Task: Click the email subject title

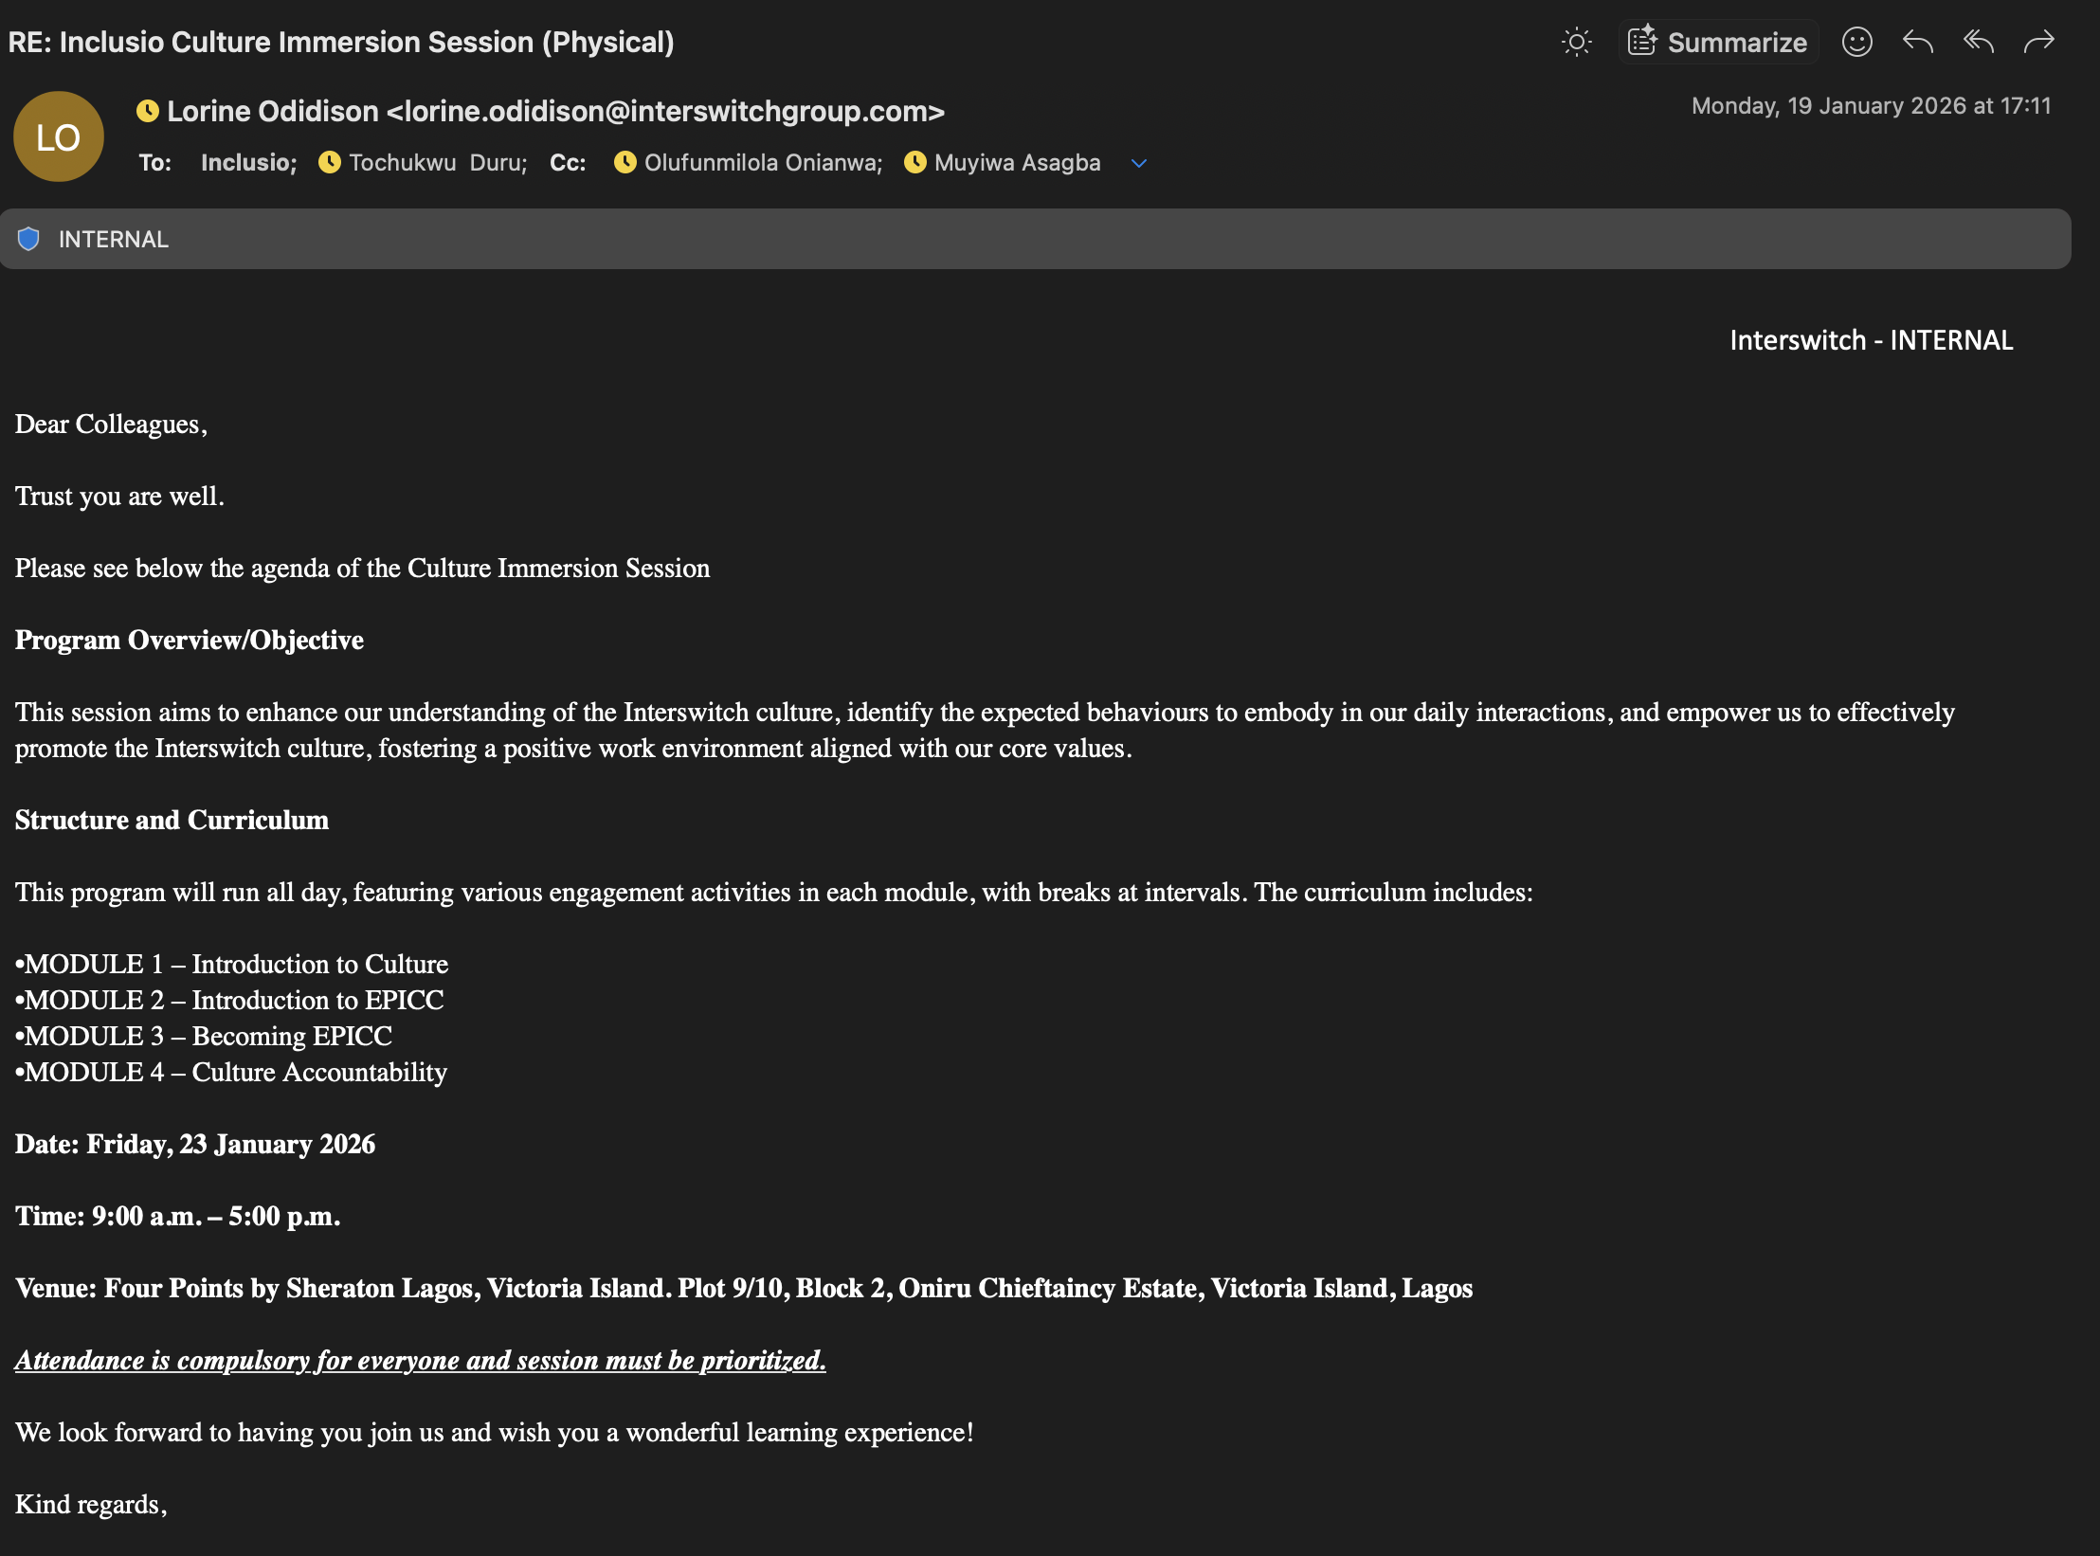Action: tap(341, 42)
